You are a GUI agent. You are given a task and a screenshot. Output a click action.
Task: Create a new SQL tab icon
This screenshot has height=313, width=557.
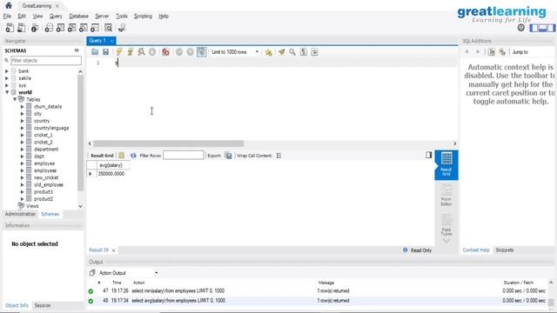coord(10,28)
